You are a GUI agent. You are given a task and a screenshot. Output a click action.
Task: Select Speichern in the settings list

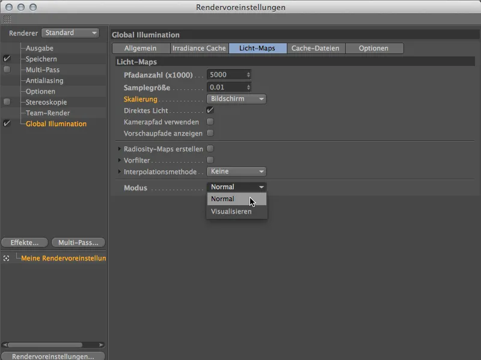point(41,59)
